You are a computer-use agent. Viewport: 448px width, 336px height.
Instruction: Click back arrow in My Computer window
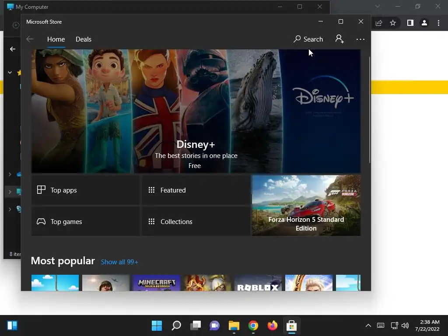point(13,49)
